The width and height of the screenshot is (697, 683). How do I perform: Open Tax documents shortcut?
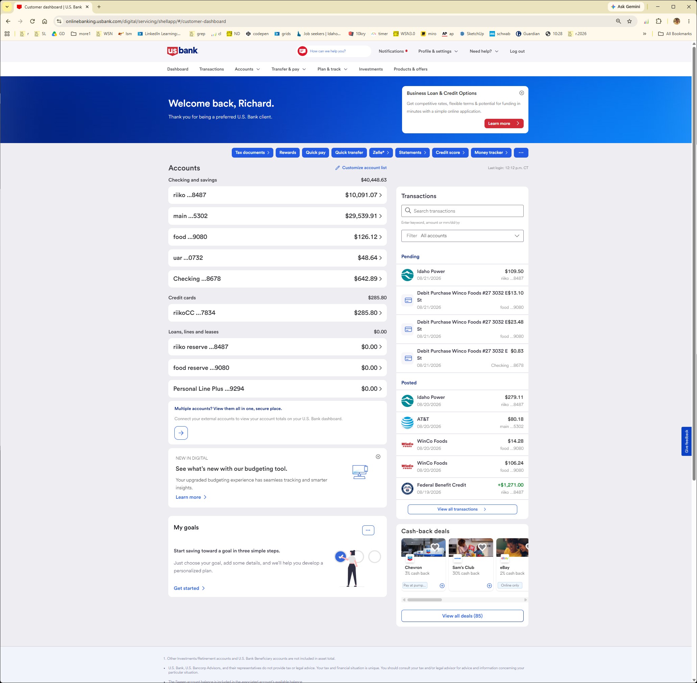252,153
